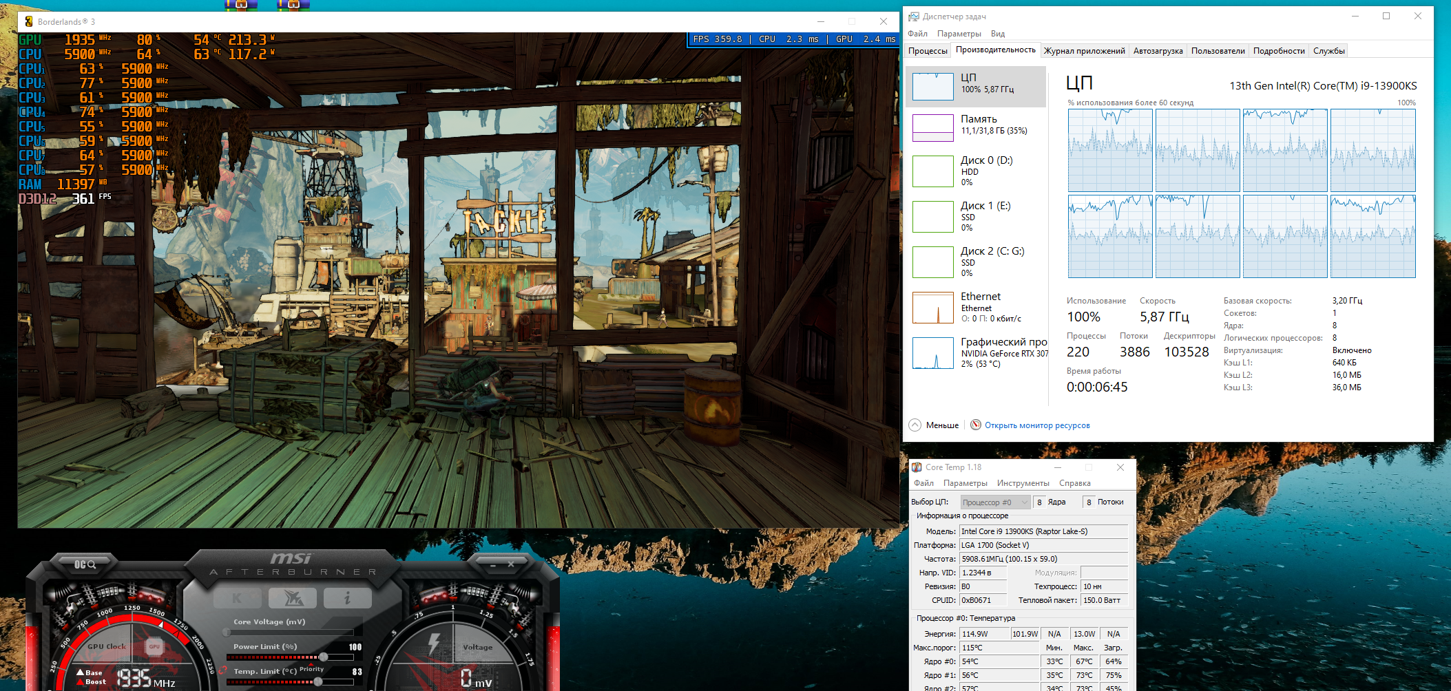
Task: Open the Автозагрузка tab
Action: [1158, 51]
